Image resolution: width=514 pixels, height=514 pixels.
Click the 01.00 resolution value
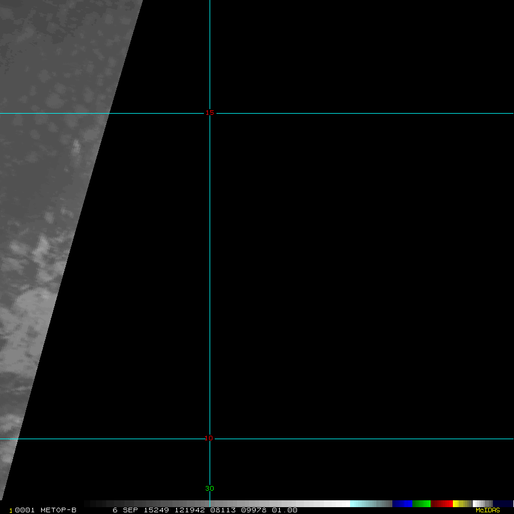[284, 510]
